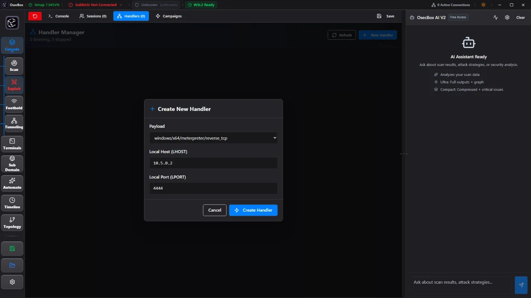Switch to the Console tab
Image resolution: width=531 pixels, height=298 pixels.
pos(59,16)
